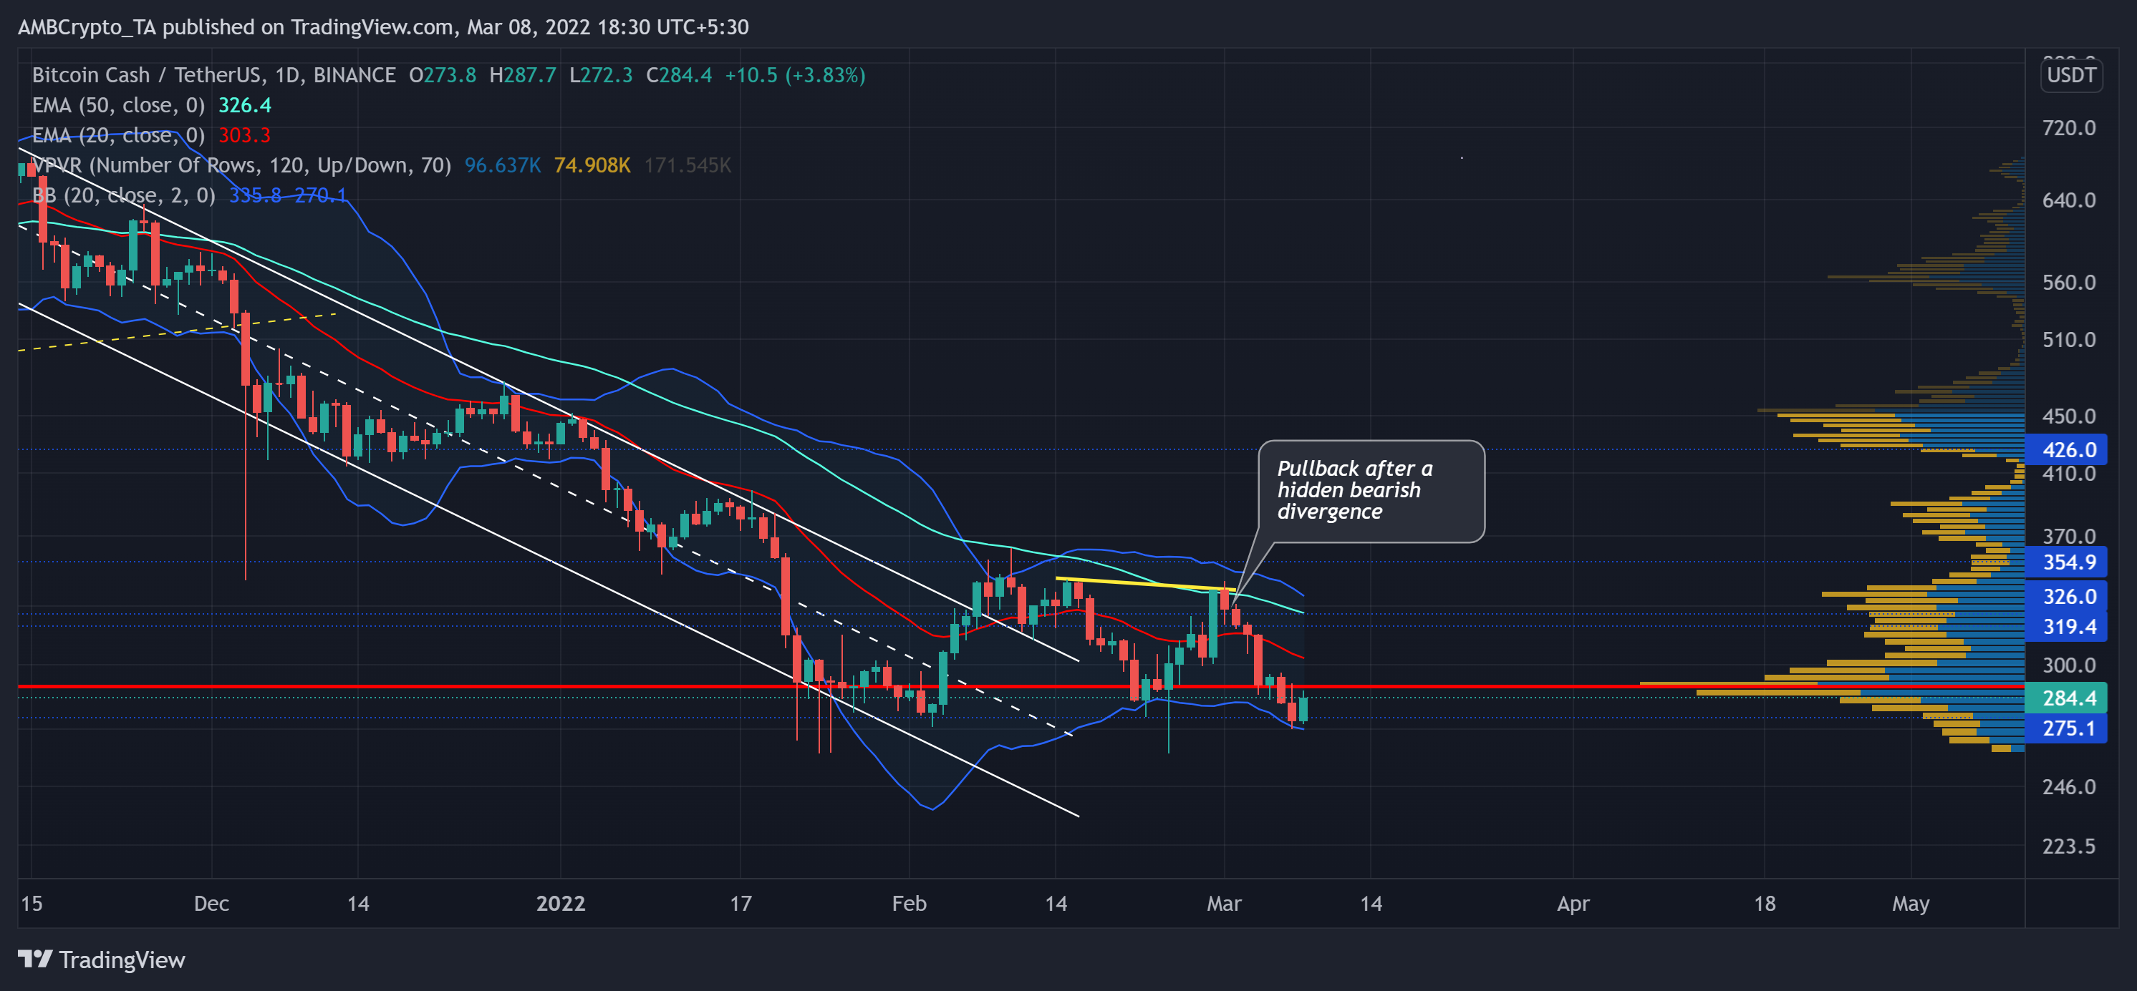Click the VPVR down volume value 74.908K

tap(592, 165)
